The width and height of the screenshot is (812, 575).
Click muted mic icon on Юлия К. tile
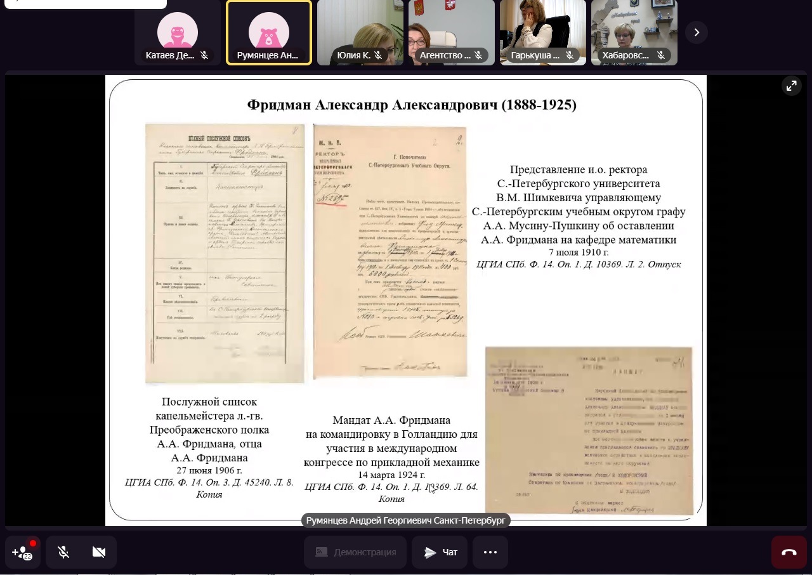coord(378,56)
